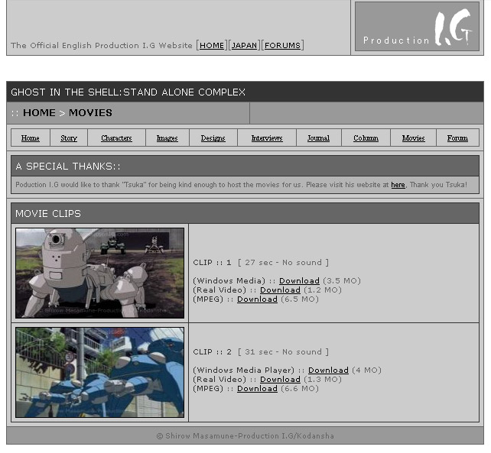Click the HOME breadcrumb text
491x453 pixels.
coord(39,112)
